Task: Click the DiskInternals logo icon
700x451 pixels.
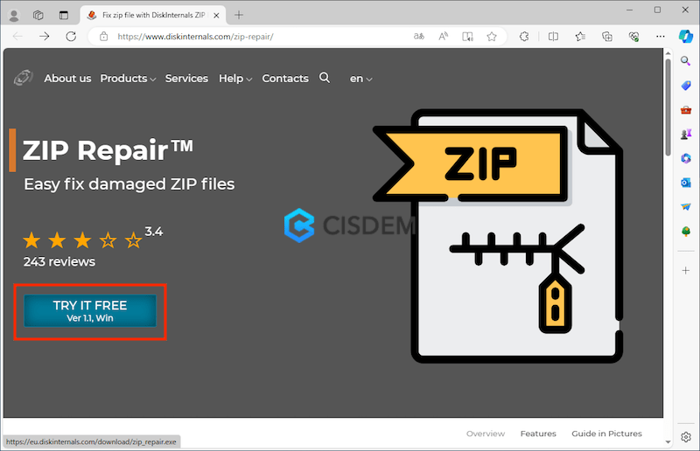Action: (x=23, y=78)
